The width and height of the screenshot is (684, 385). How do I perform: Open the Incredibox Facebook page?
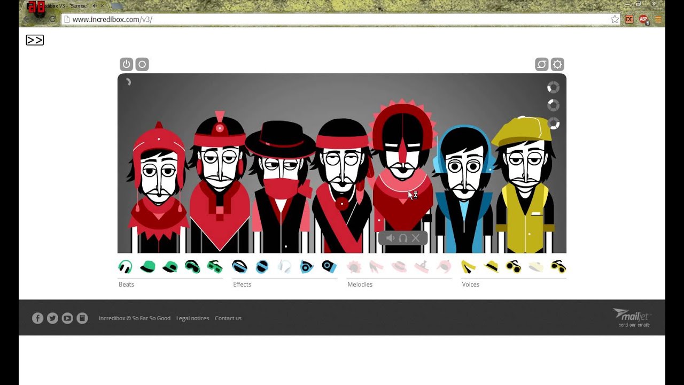37,318
